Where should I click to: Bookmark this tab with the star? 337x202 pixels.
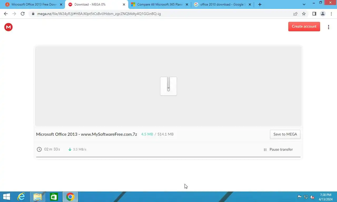tap(304, 14)
